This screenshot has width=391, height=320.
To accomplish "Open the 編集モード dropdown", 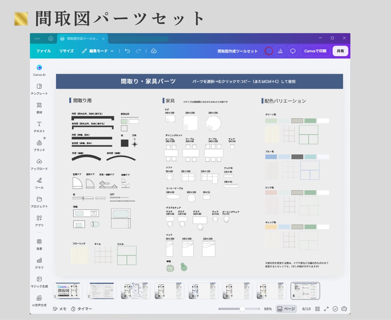I will tap(98, 51).
